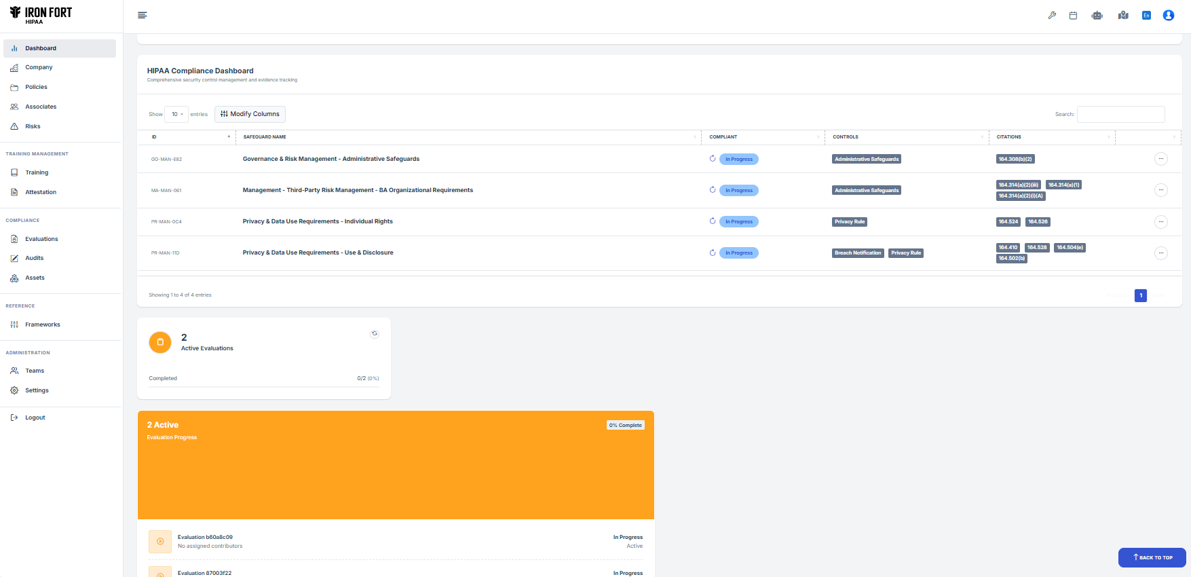Viewport: 1191px width, 577px height.
Task: Open Frameworks from the sidebar Reference section
Action: (42, 324)
